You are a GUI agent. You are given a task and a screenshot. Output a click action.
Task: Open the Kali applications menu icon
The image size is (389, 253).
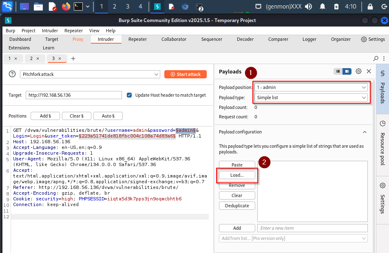7,7
